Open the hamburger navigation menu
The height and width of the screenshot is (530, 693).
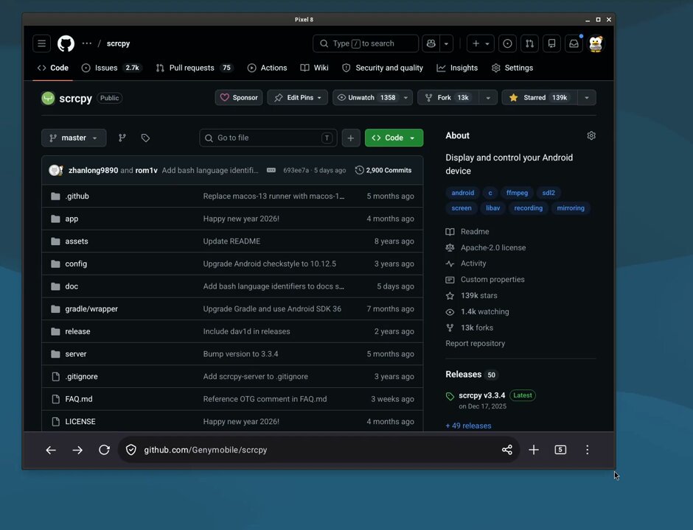(x=41, y=43)
